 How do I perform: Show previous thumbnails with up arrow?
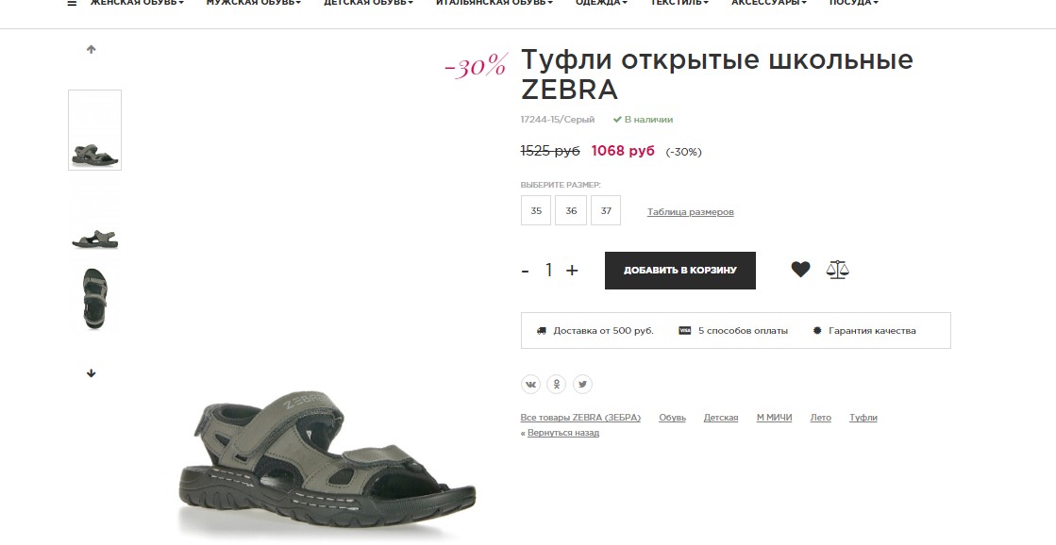point(91,49)
